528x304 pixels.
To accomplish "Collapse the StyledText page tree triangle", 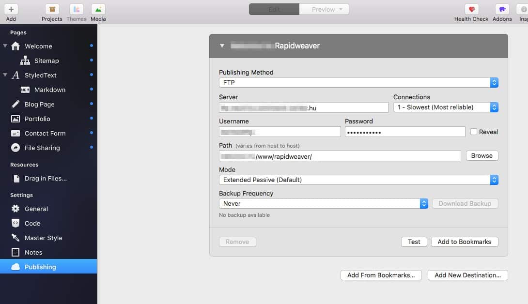I will (x=5, y=75).
